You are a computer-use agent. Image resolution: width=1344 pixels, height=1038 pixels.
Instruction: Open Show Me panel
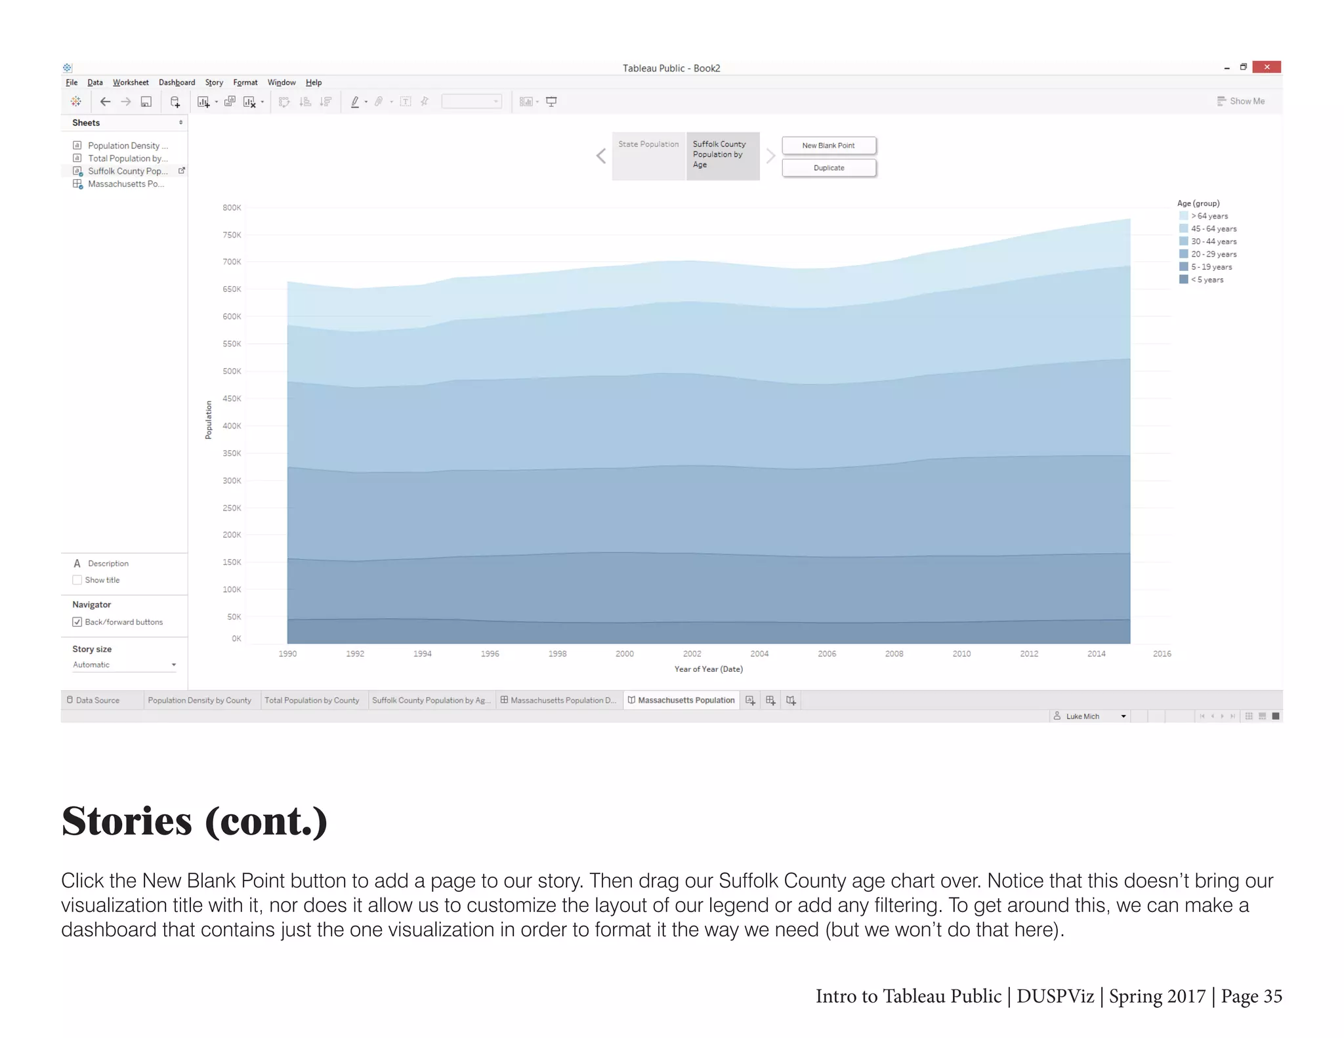[1241, 101]
